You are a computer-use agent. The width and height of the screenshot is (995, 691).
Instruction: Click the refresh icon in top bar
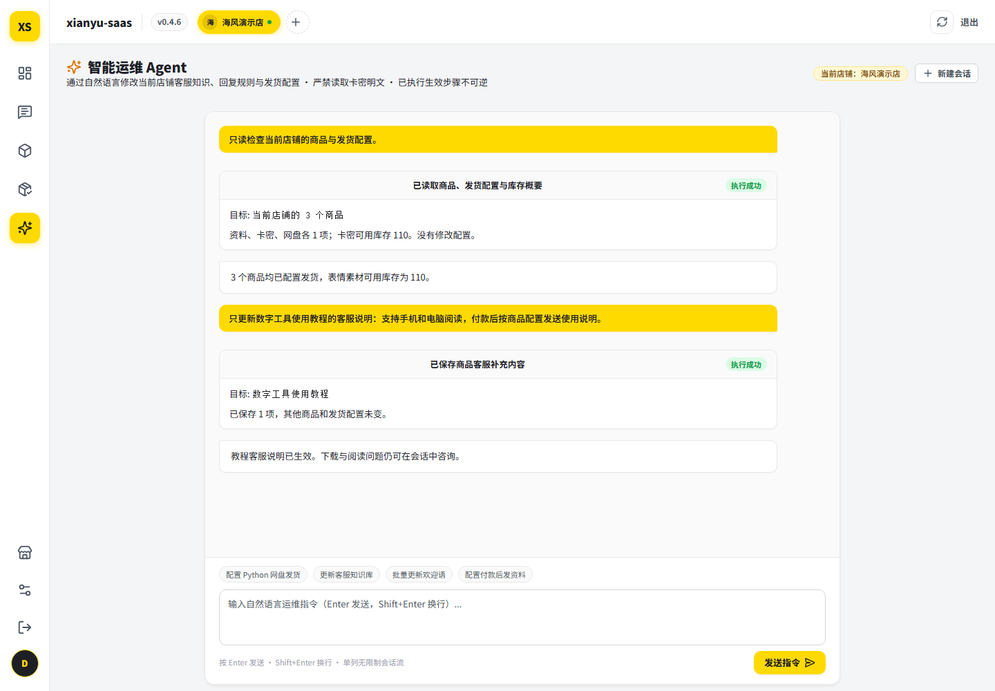click(942, 22)
